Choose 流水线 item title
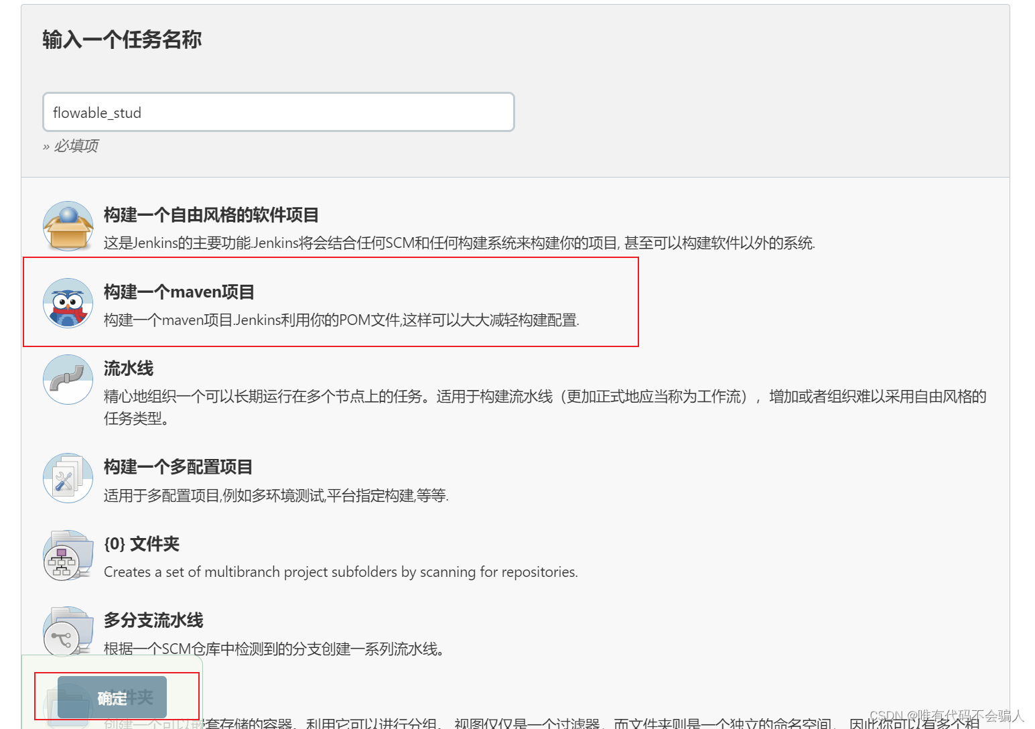 pyautogui.click(x=129, y=369)
